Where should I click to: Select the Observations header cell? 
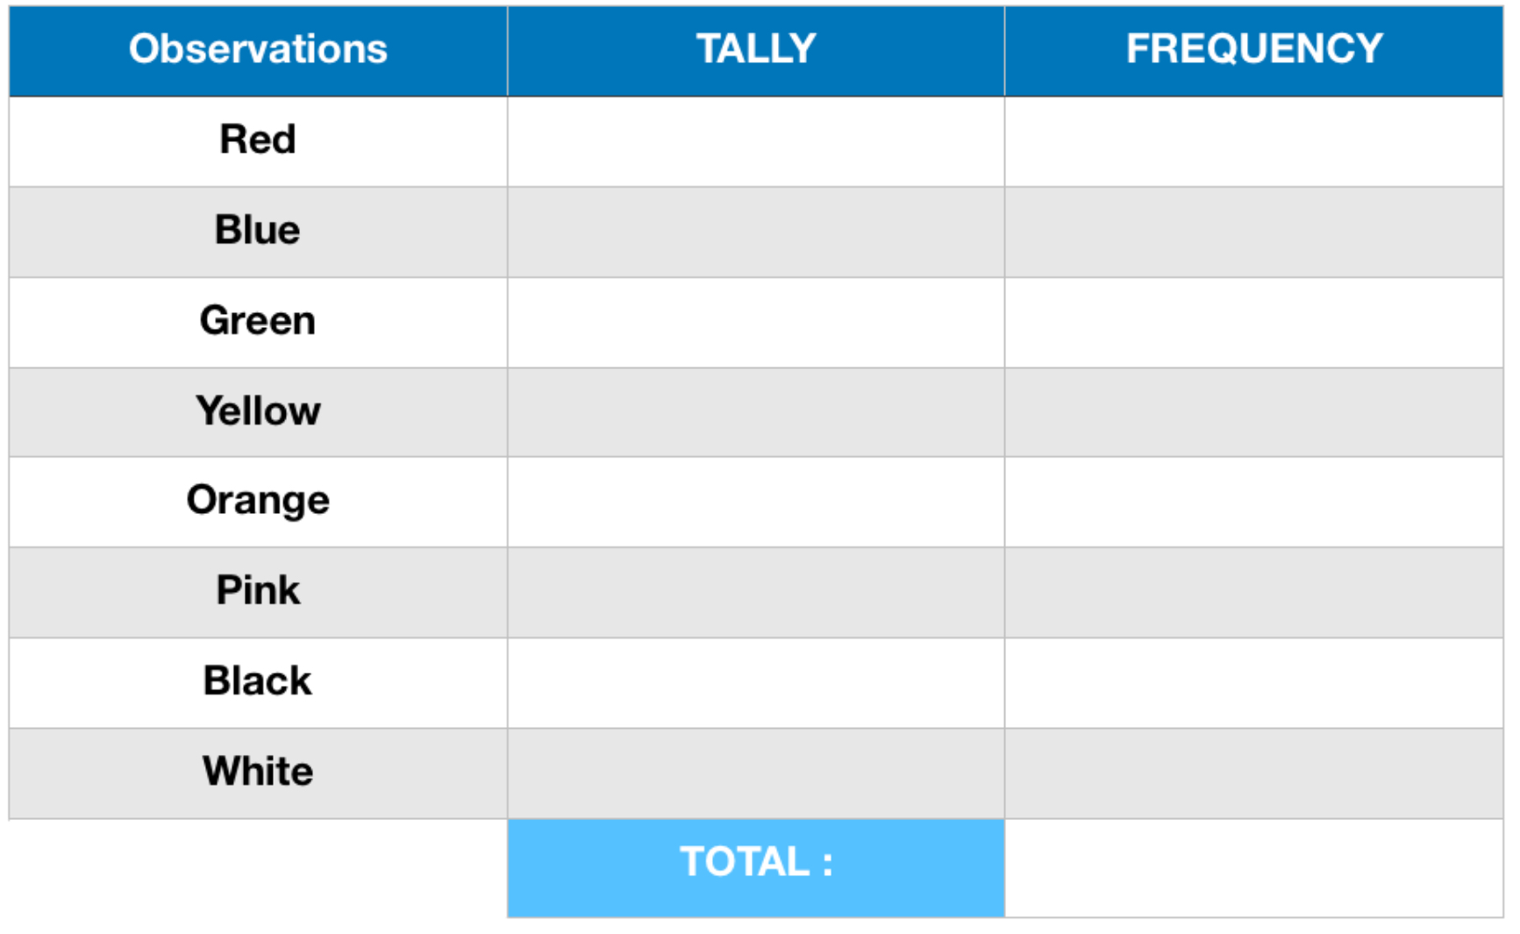258,51
